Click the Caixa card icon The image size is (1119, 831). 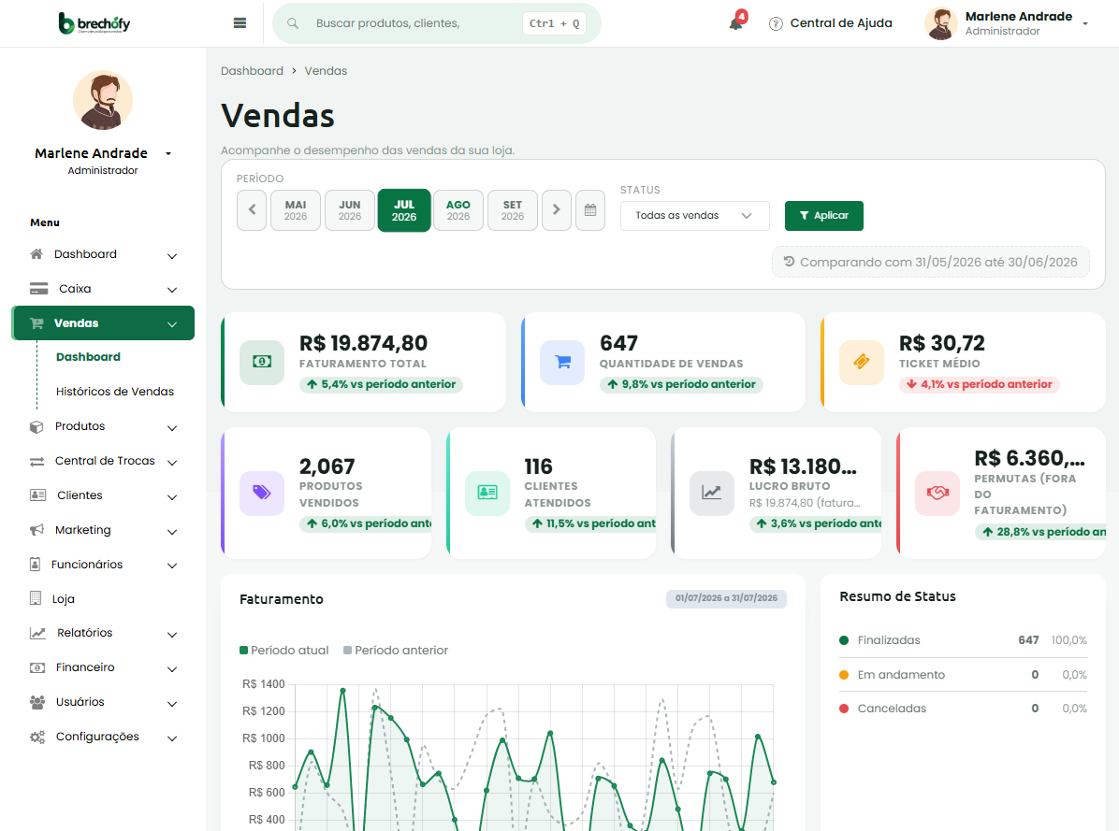[38, 289]
